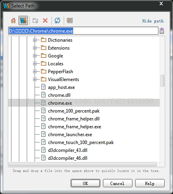Click the red Delete icon
This screenshot has height=194, width=173.
45,20
